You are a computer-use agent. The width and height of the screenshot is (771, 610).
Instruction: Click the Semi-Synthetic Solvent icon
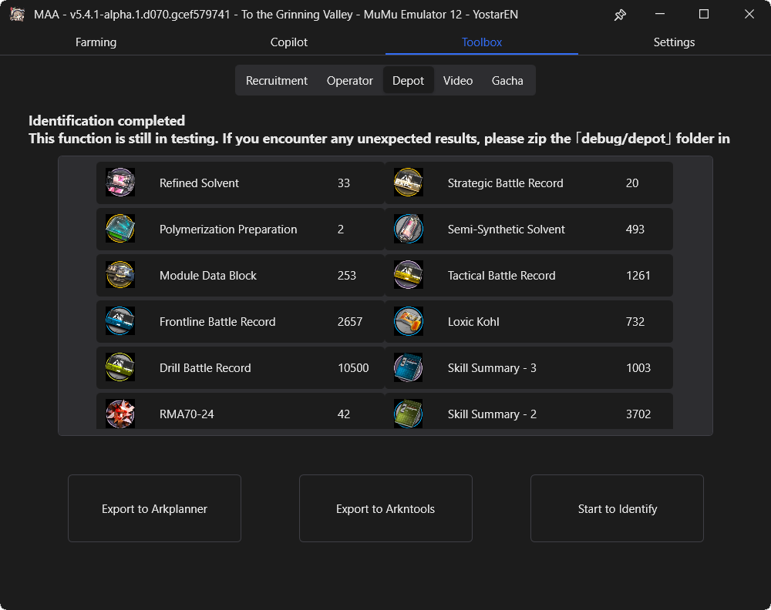(408, 229)
